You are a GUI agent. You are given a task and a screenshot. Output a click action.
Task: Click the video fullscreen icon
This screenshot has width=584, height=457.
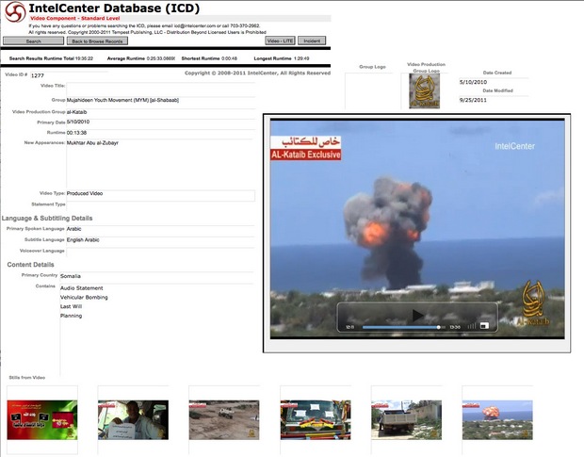[484, 326]
